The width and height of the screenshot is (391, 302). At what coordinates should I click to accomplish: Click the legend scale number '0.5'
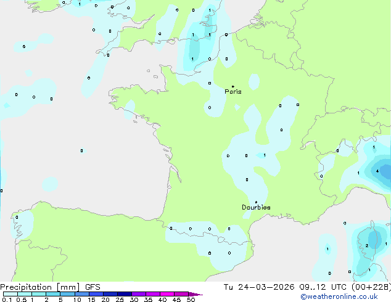(x=22, y=300)
